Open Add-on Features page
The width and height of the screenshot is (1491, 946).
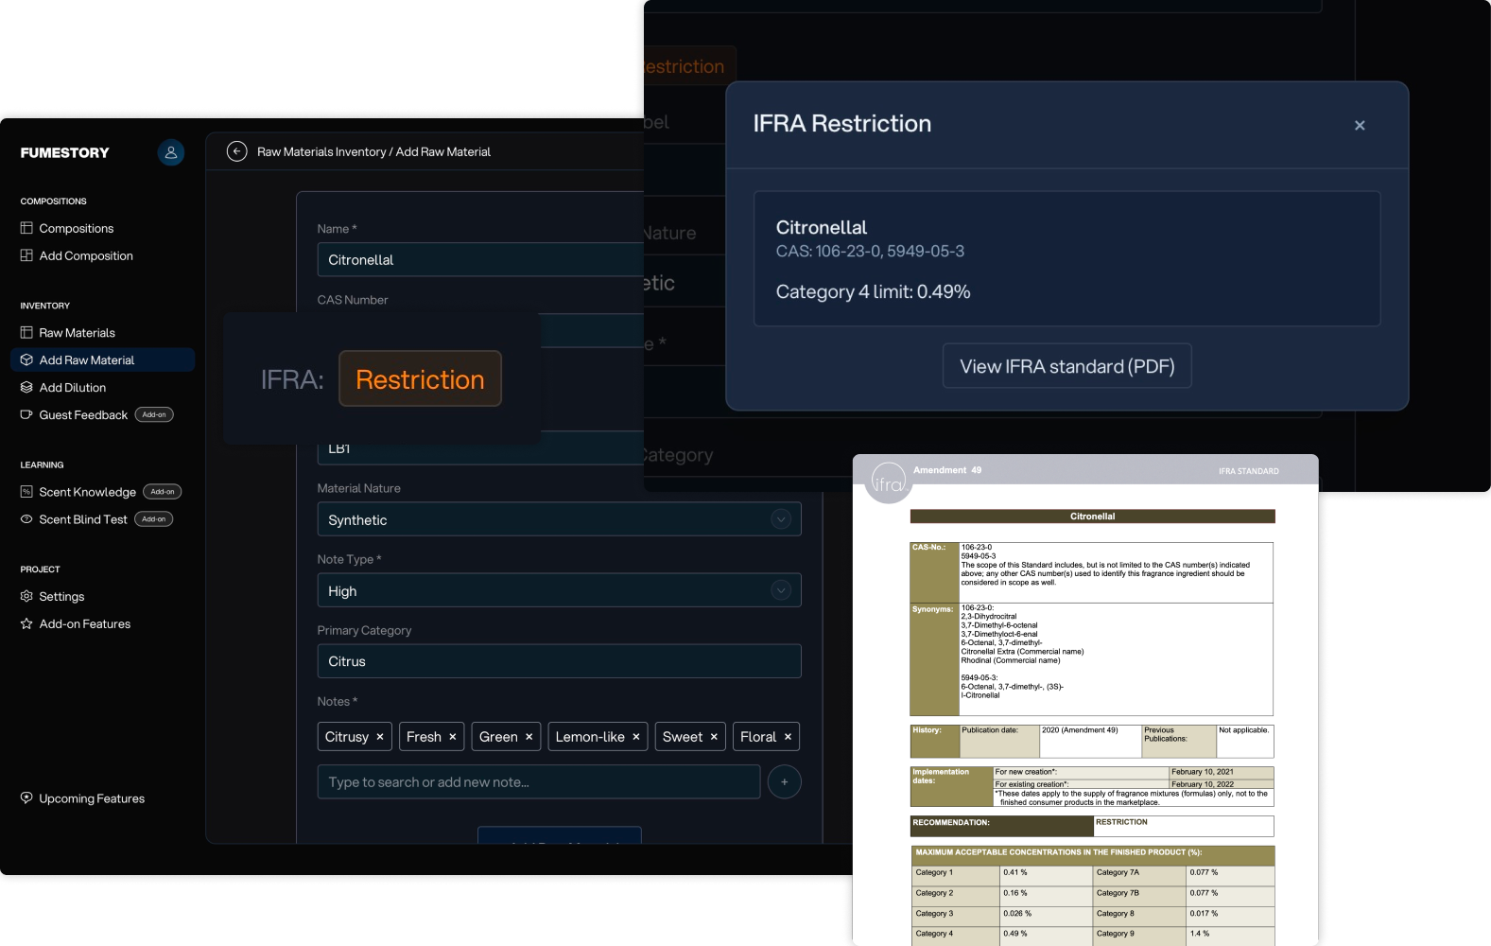pyautogui.click(x=85, y=624)
